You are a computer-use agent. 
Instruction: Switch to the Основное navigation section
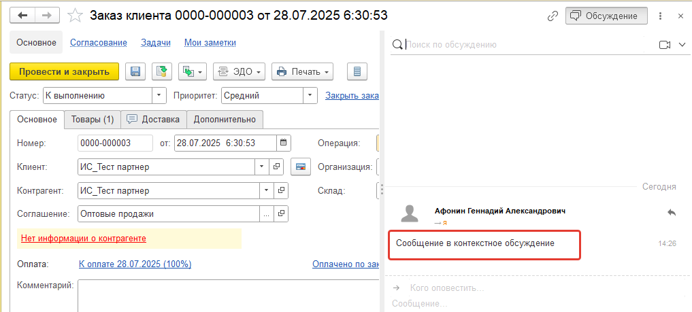pos(36,42)
